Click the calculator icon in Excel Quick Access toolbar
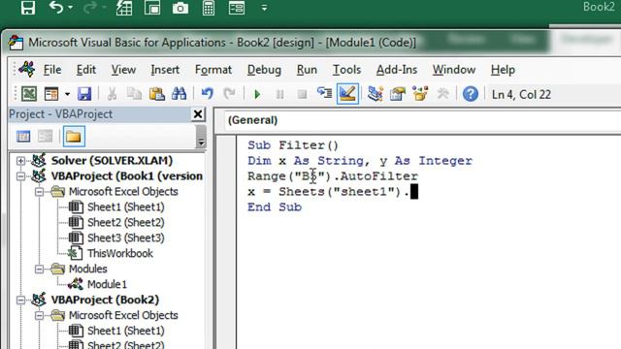The width and height of the screenshot is (621, 349). point(209,8)
